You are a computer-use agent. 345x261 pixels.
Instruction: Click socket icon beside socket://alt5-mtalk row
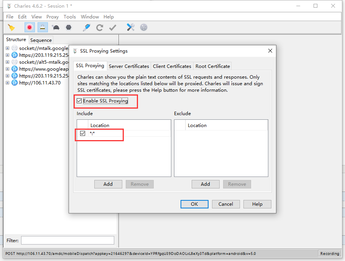click(15, 62)
